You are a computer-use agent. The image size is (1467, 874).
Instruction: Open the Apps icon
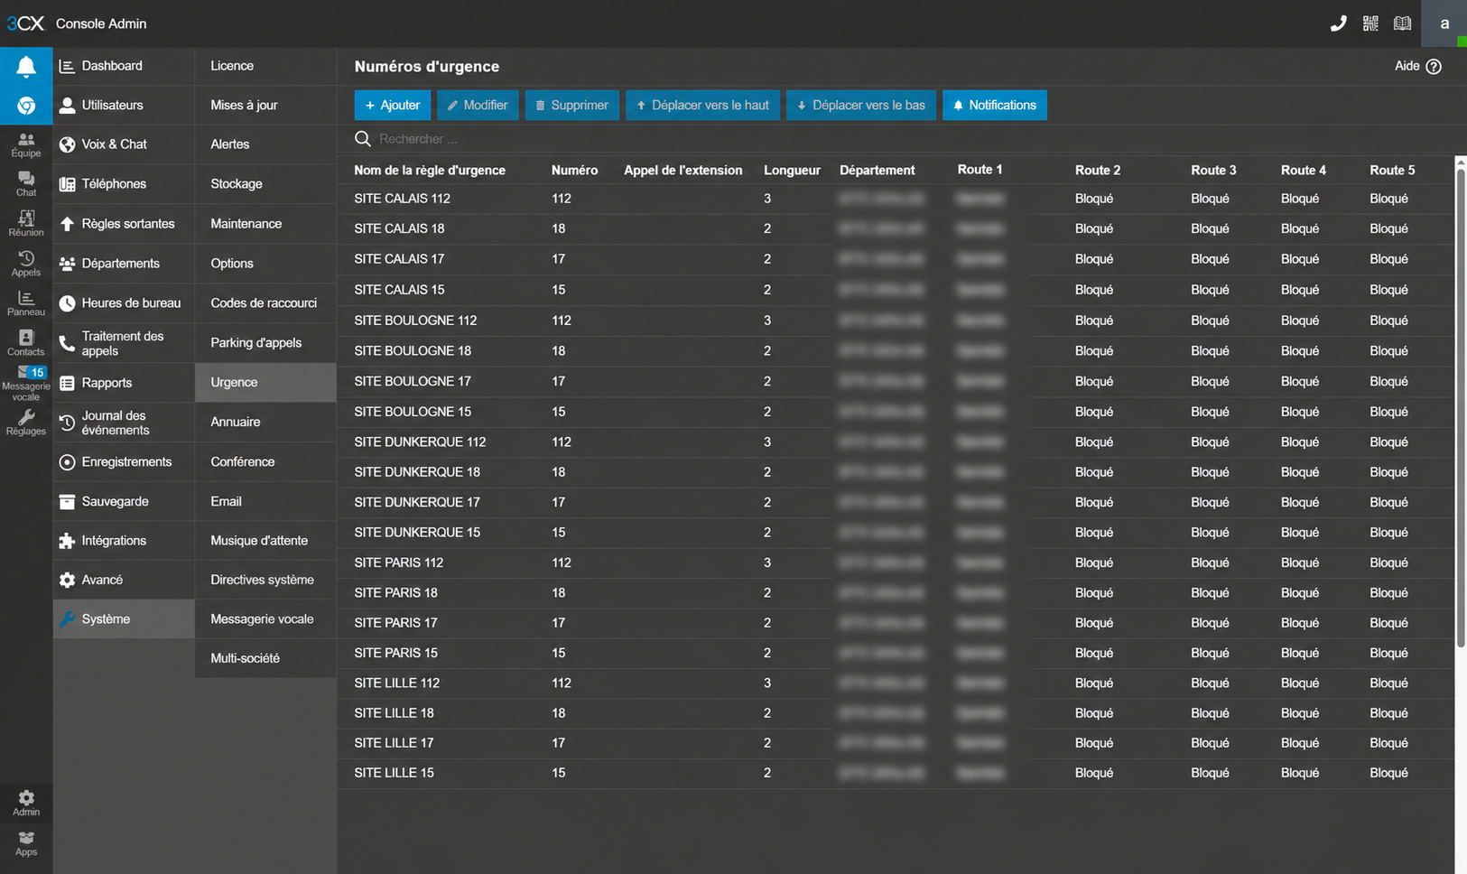26,843
